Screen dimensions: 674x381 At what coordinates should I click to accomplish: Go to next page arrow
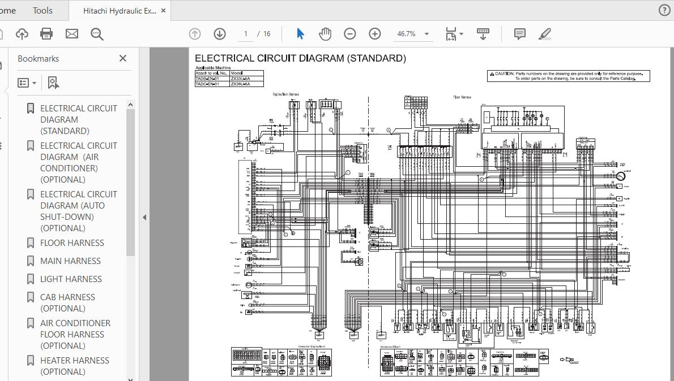tap(220, 34)
